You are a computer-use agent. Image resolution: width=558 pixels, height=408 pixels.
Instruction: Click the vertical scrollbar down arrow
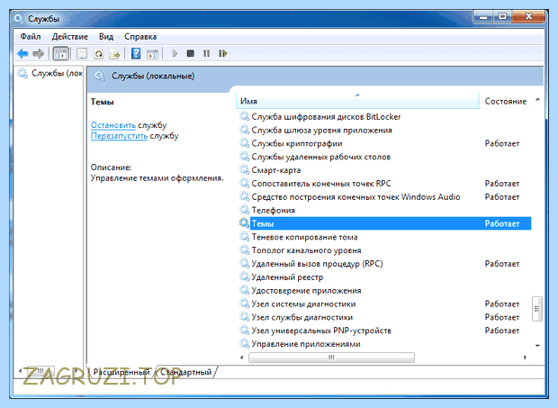pos(537,345)
